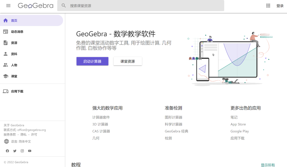Open the 笔记 link

pyautogui.click(x=234, y=117)
